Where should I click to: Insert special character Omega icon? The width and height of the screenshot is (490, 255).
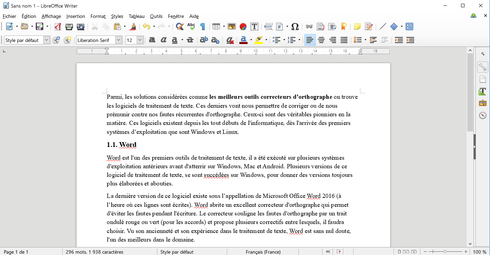coord(295,26)
